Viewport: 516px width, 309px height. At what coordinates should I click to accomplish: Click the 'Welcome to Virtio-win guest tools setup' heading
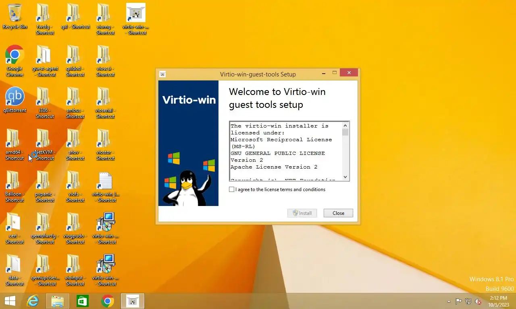pos(277,98)
